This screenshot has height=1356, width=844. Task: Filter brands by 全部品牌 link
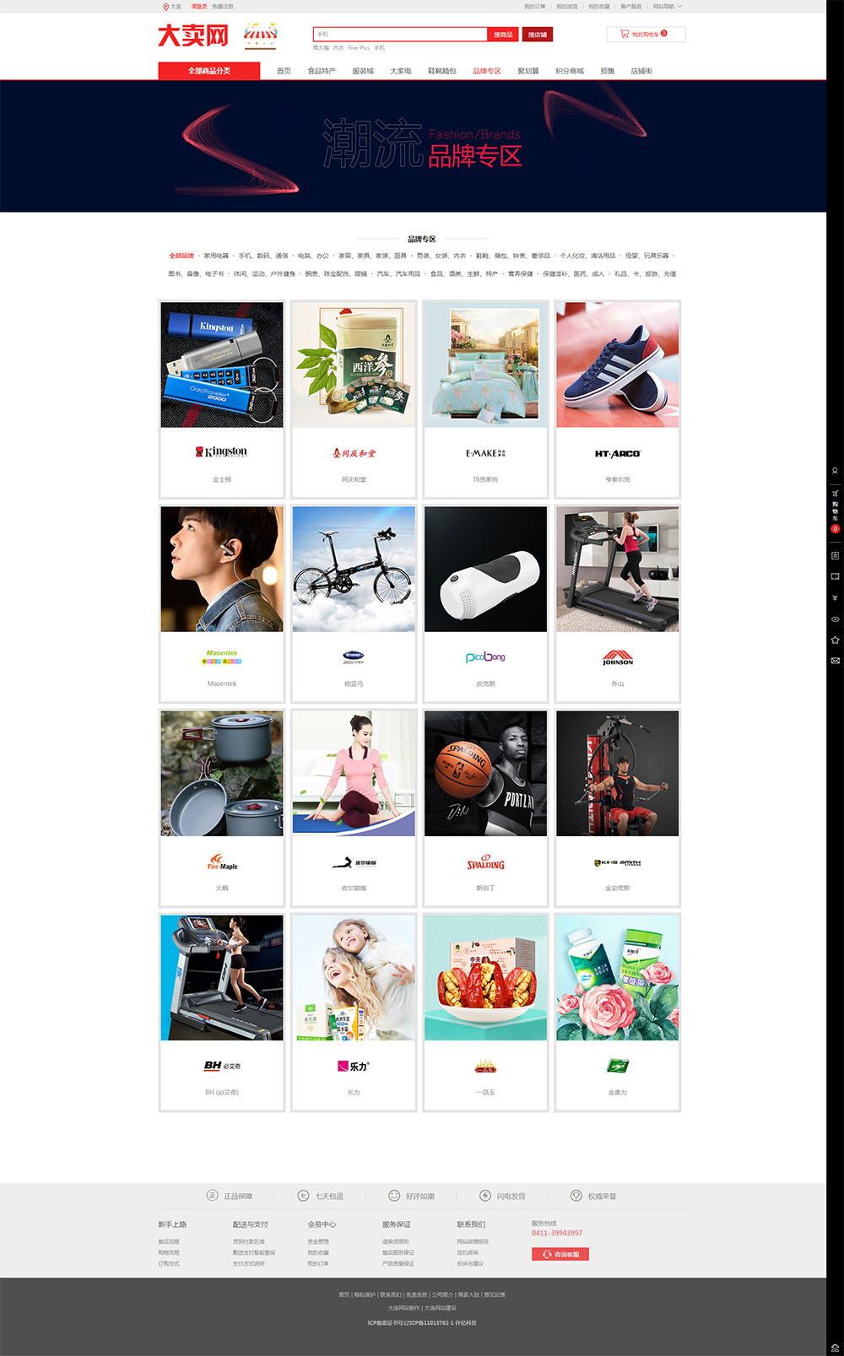click(x=181, y=256)
